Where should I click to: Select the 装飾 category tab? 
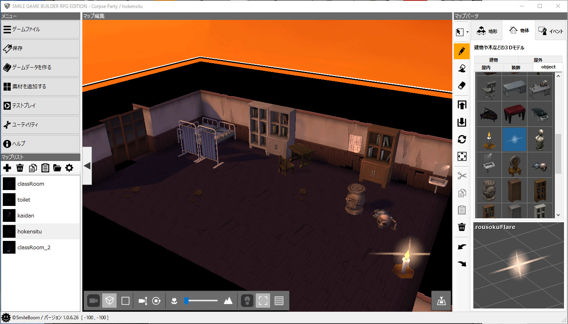click(x=518, y=67)
